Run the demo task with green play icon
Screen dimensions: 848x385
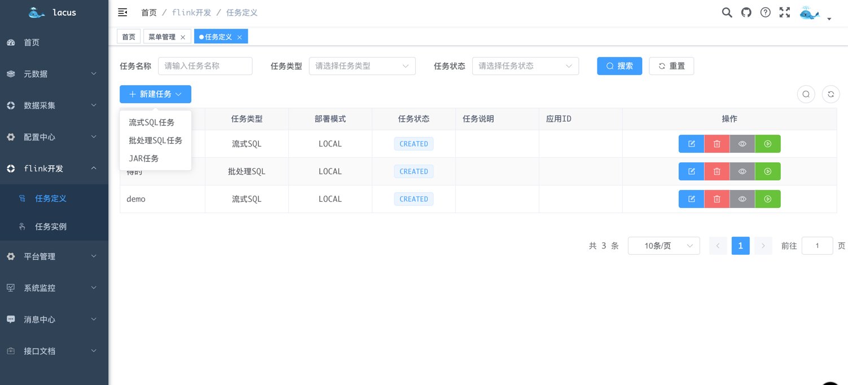(x=767, y=199)
